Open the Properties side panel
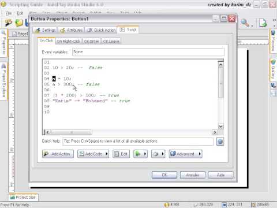Viewport: 277px width, 208px height. 3,42
